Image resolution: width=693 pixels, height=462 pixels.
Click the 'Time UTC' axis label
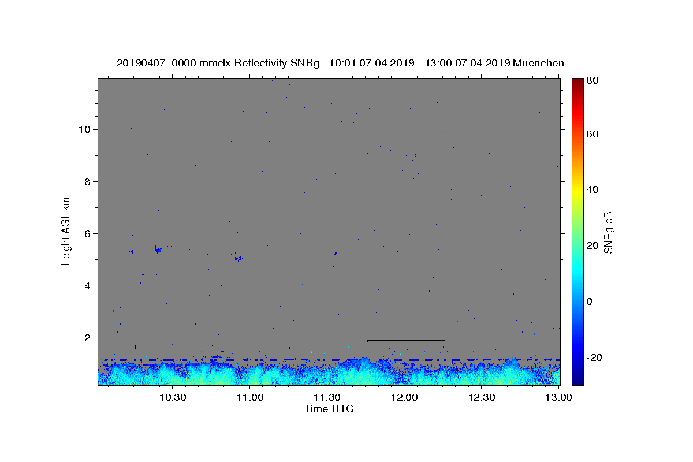[329, 409]
